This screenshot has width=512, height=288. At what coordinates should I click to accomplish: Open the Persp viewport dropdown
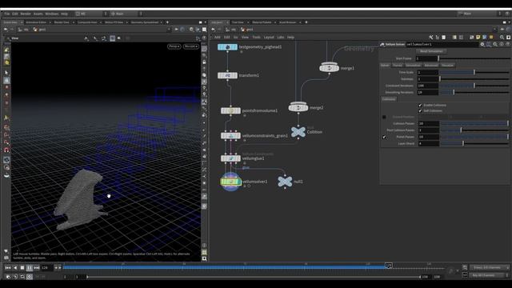(174, 46)
